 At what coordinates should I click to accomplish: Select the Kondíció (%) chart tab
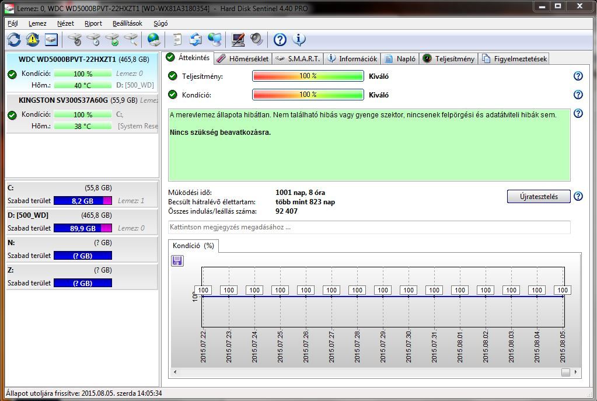click(x=193, y=246)
